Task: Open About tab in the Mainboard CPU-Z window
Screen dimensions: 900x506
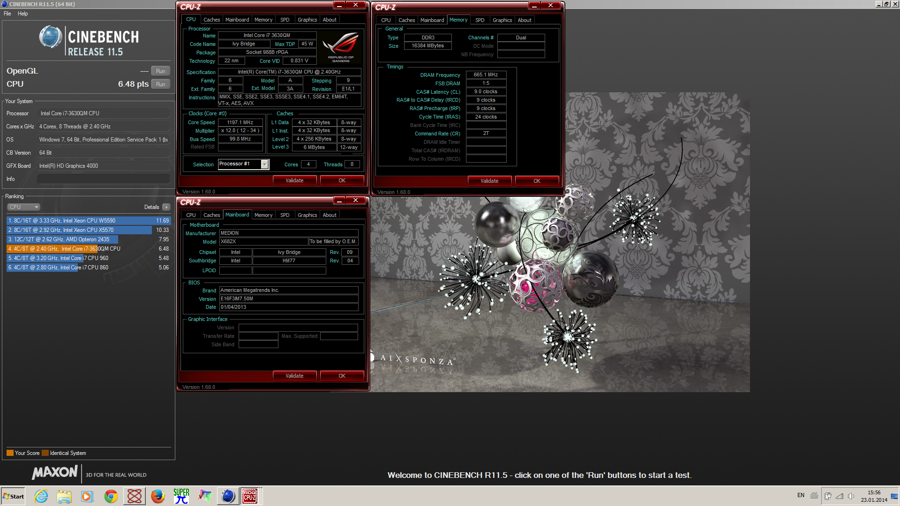Action: [x=330, y=215]
